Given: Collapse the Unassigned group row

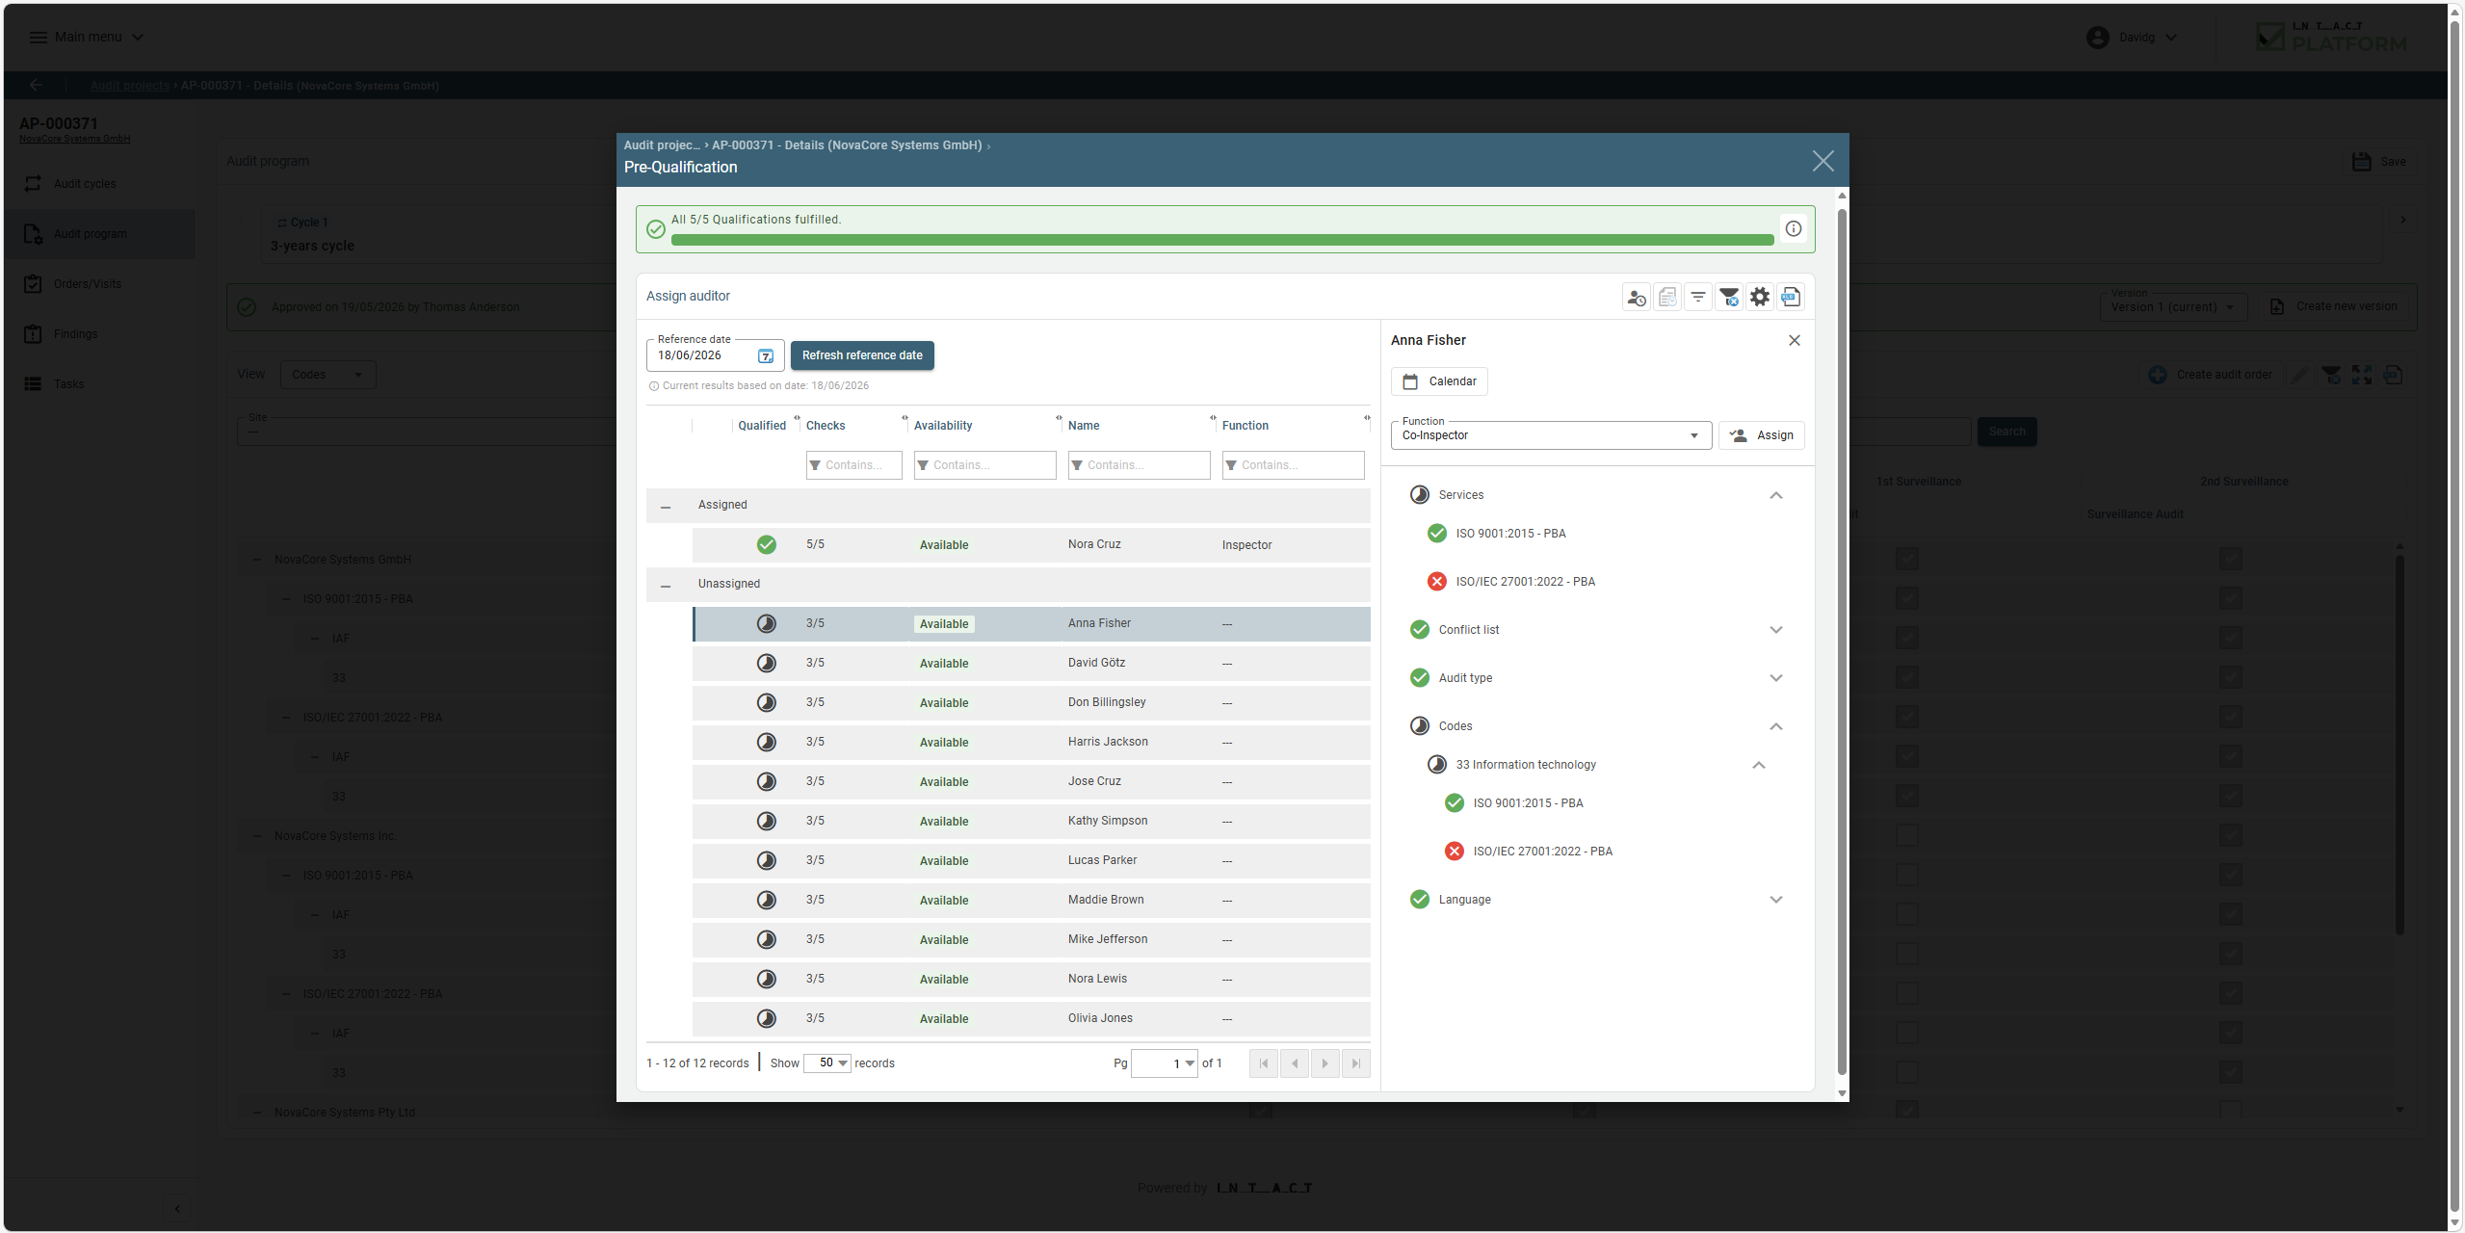Looking at the screenshot, I should [666, 585].
